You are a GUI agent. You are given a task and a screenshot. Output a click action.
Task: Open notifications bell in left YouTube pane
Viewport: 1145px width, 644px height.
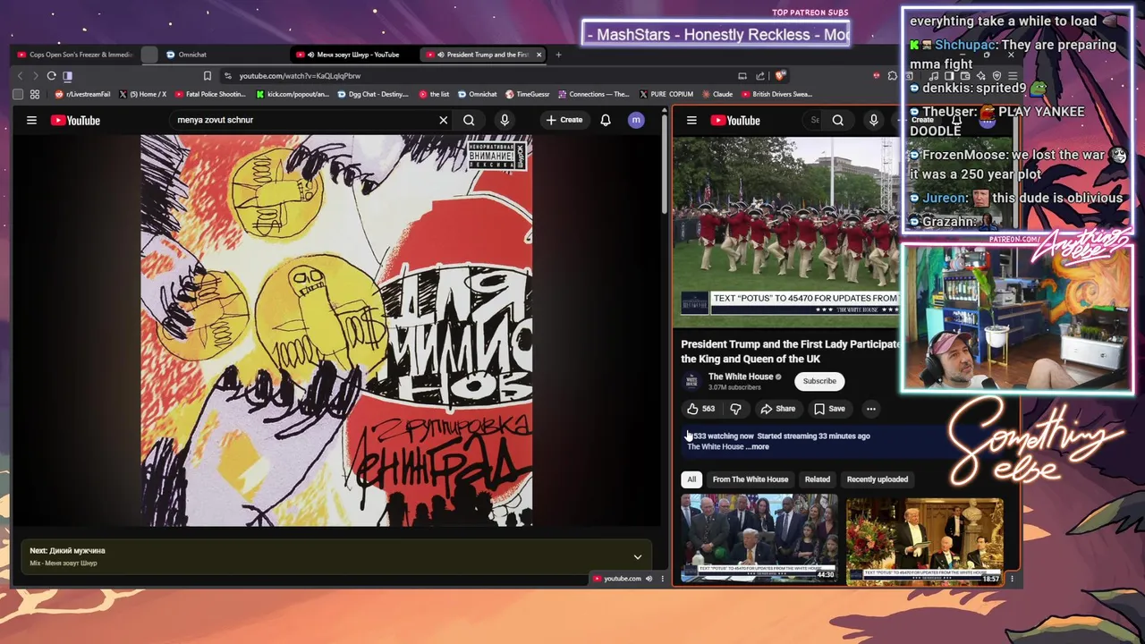(x=606, y=120)
